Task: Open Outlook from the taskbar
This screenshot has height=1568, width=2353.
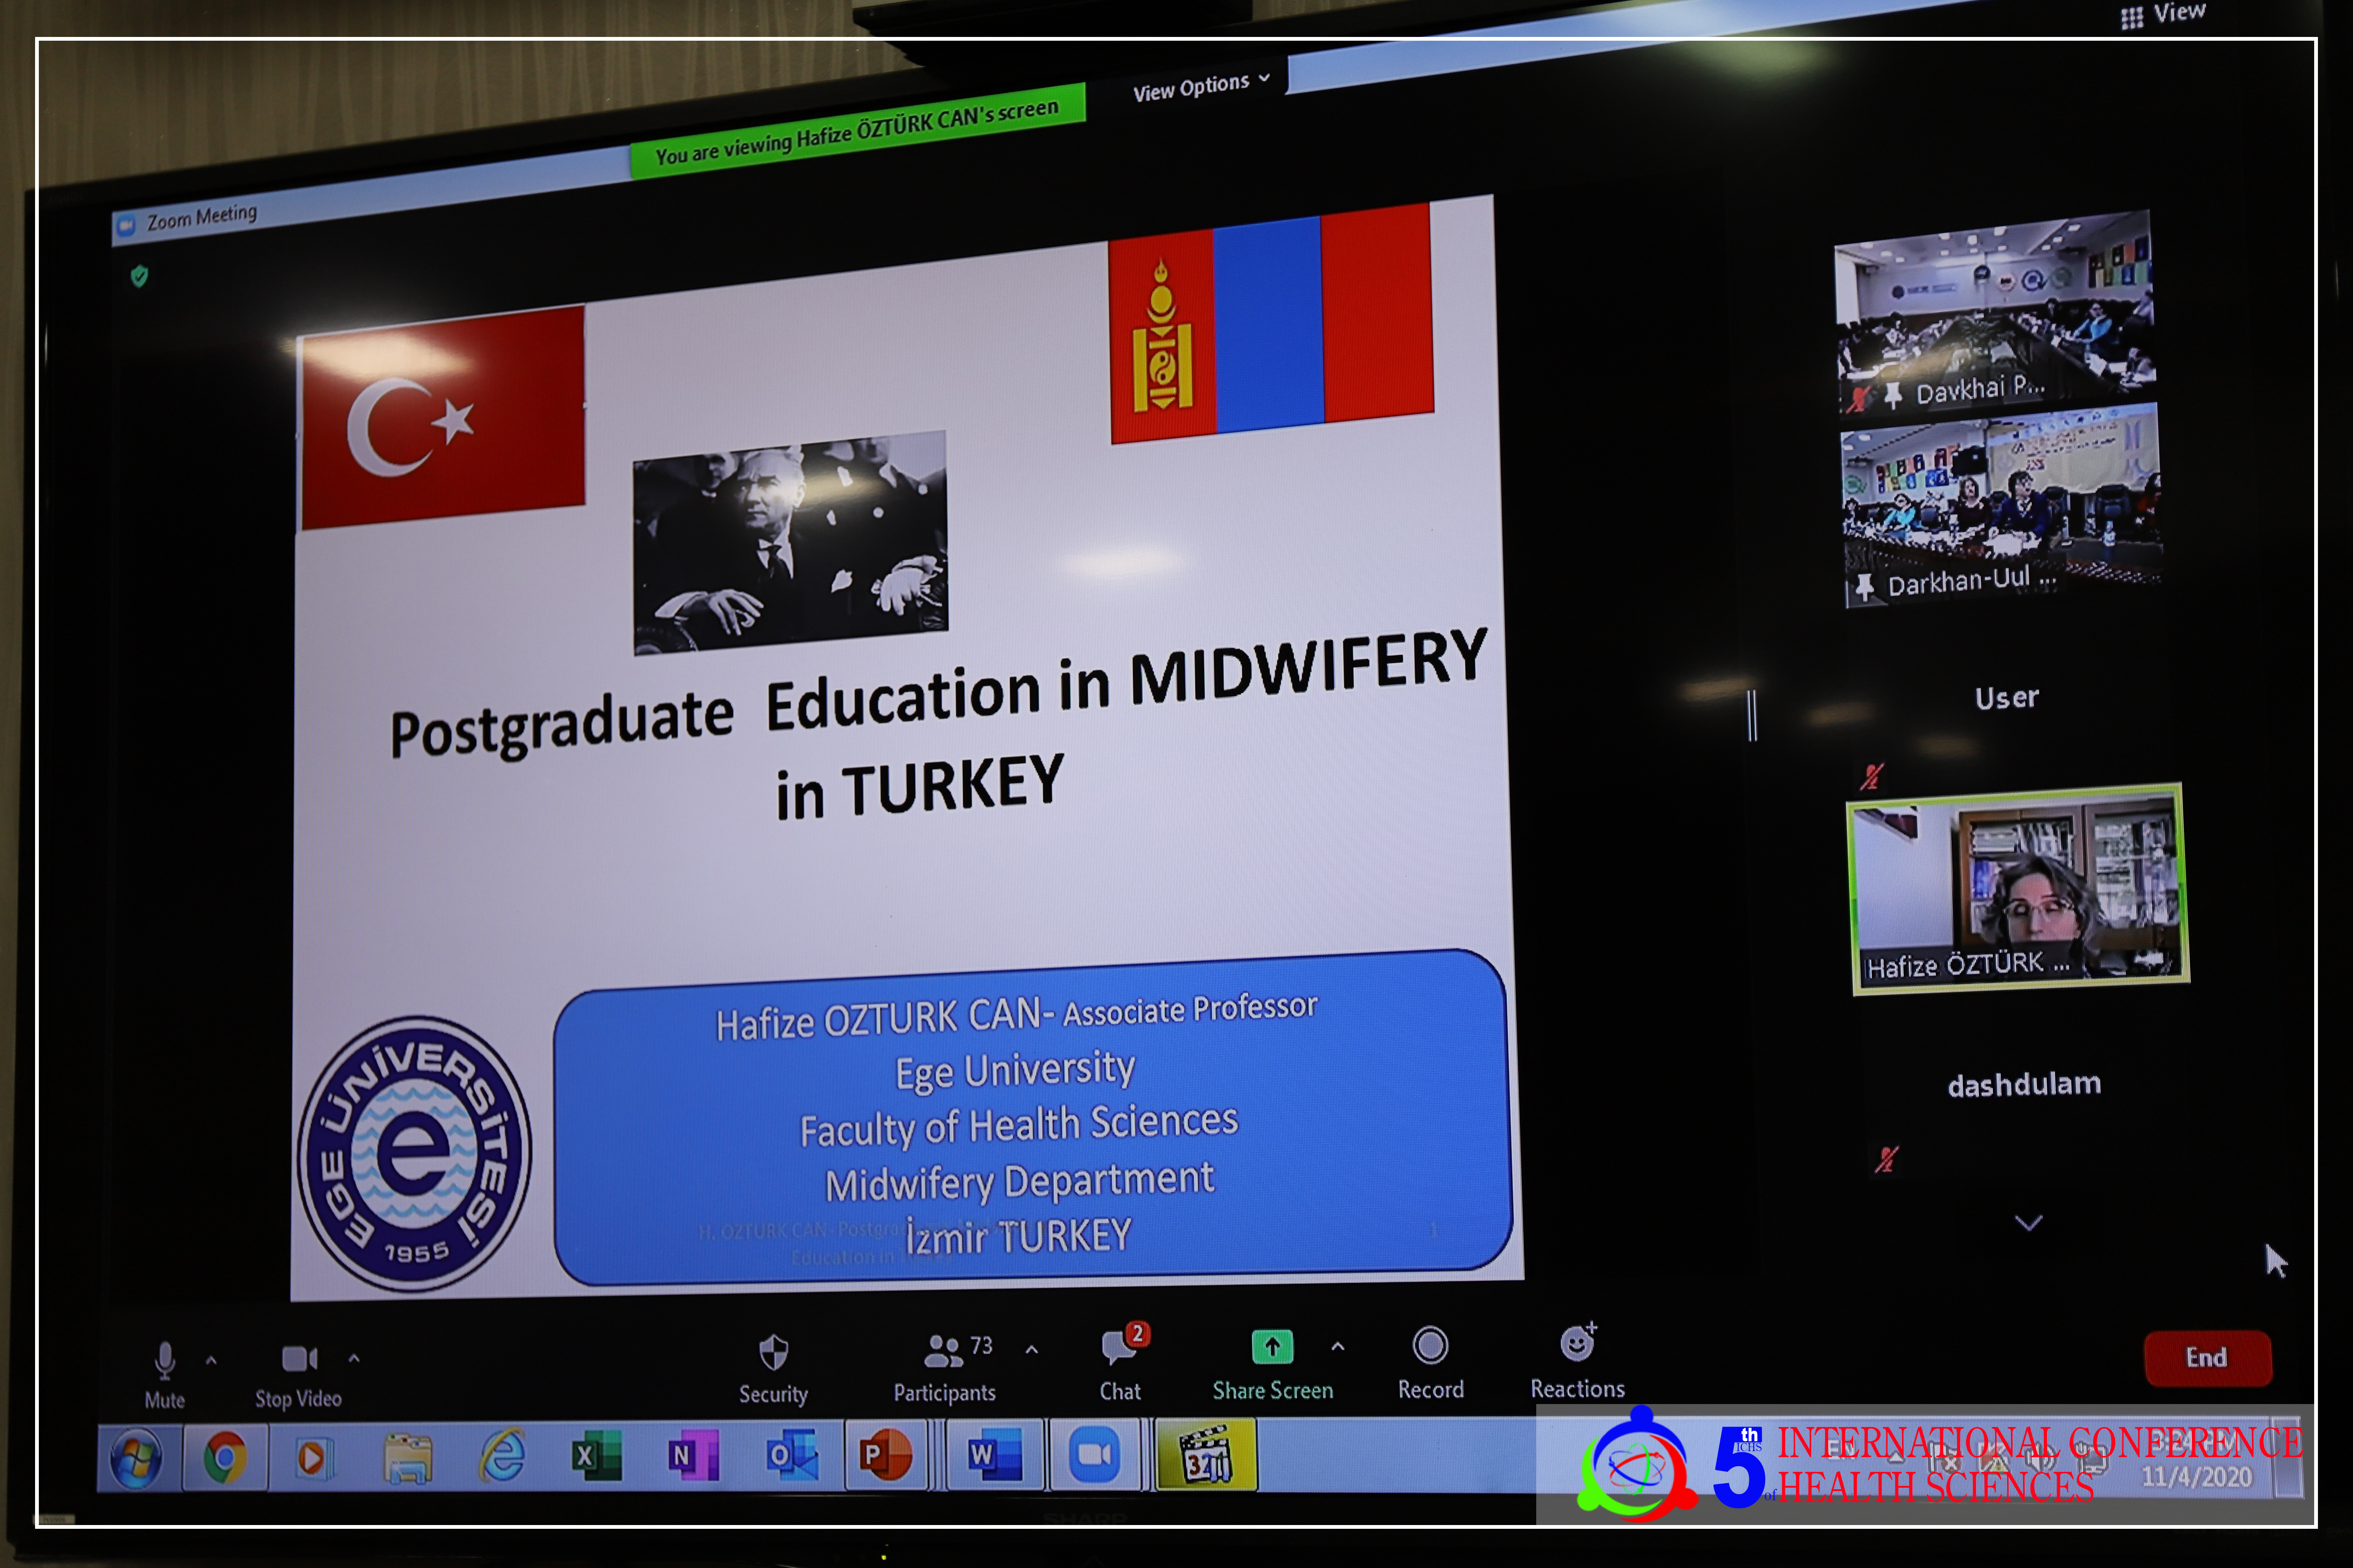Action: point(791,1455)
